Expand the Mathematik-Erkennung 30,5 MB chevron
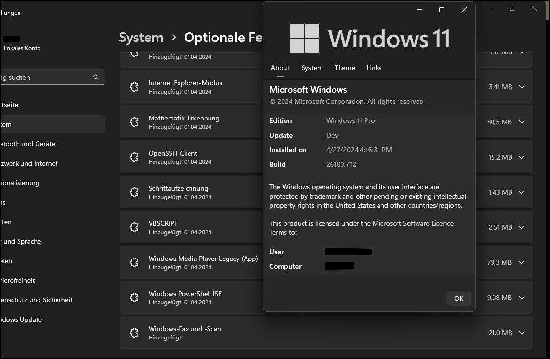Image resolution: width=550 pixels, height=359 pixels. click(522, 122)
